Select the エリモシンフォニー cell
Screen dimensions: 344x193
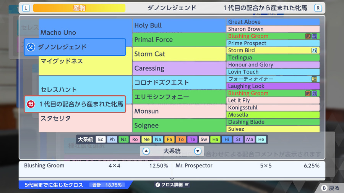click(x=179, y=97)
